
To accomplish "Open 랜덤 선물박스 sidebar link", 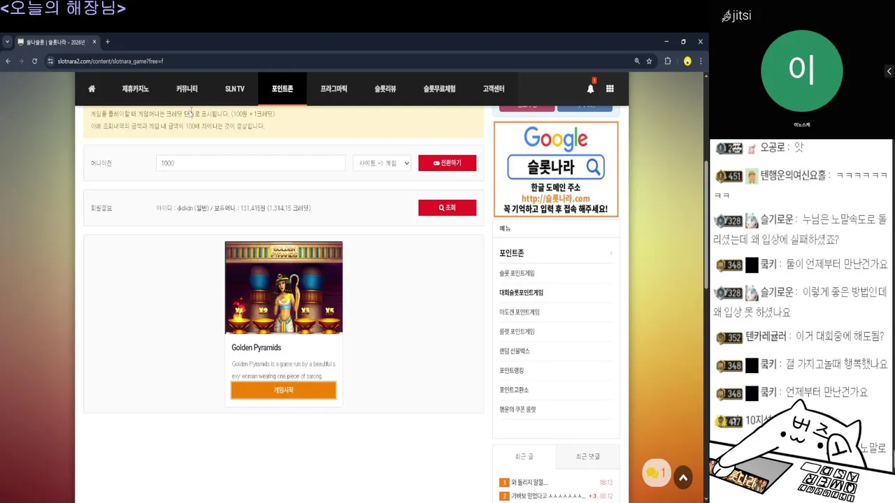I will pos(515,351).
